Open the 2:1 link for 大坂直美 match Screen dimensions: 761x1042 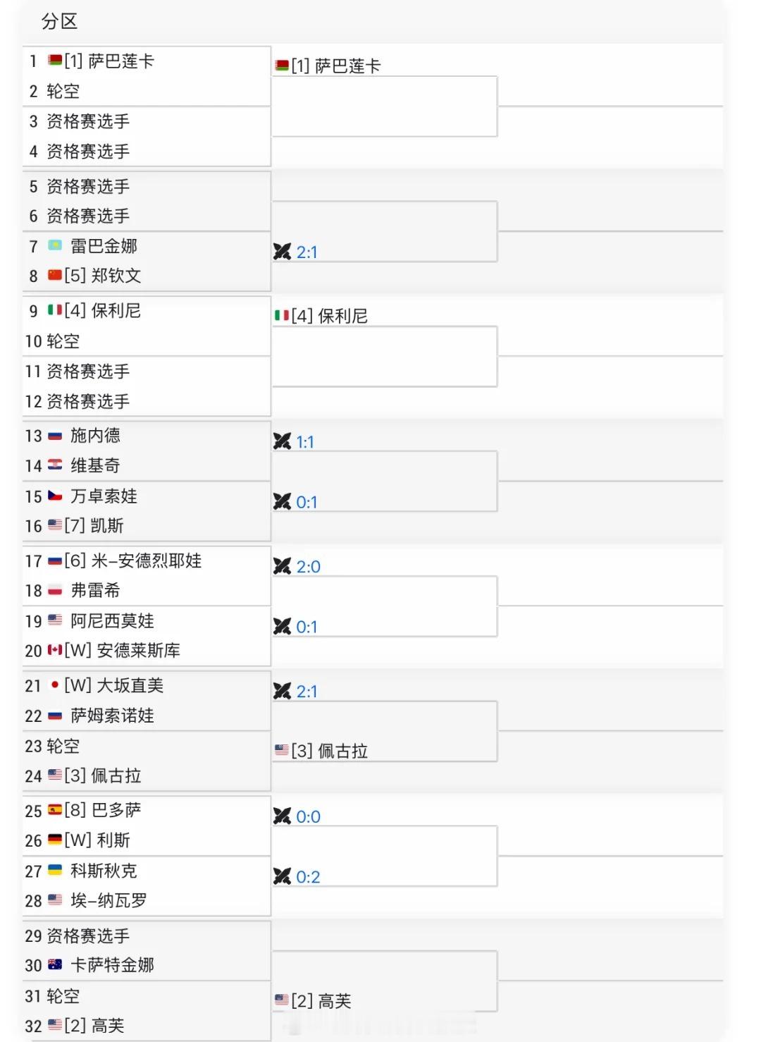pos(307,691)
